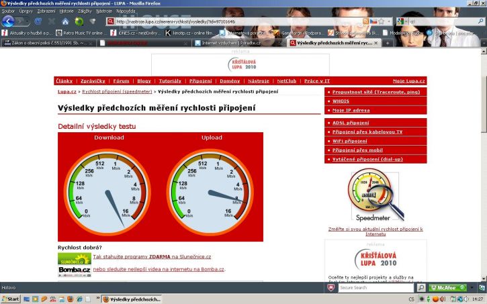Open the Zobrazení menu
The width and height of the screenshot is (487, 304).
point(46,11)
